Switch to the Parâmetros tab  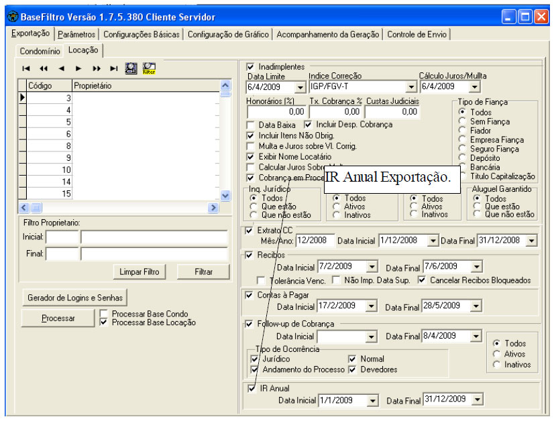pyautogui.click(x=77, y=34)
